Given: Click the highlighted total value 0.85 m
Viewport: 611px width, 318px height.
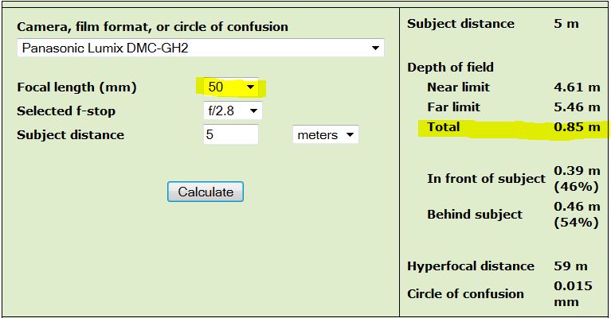Looking at the screenshot, I should click(x=577, y=126).
